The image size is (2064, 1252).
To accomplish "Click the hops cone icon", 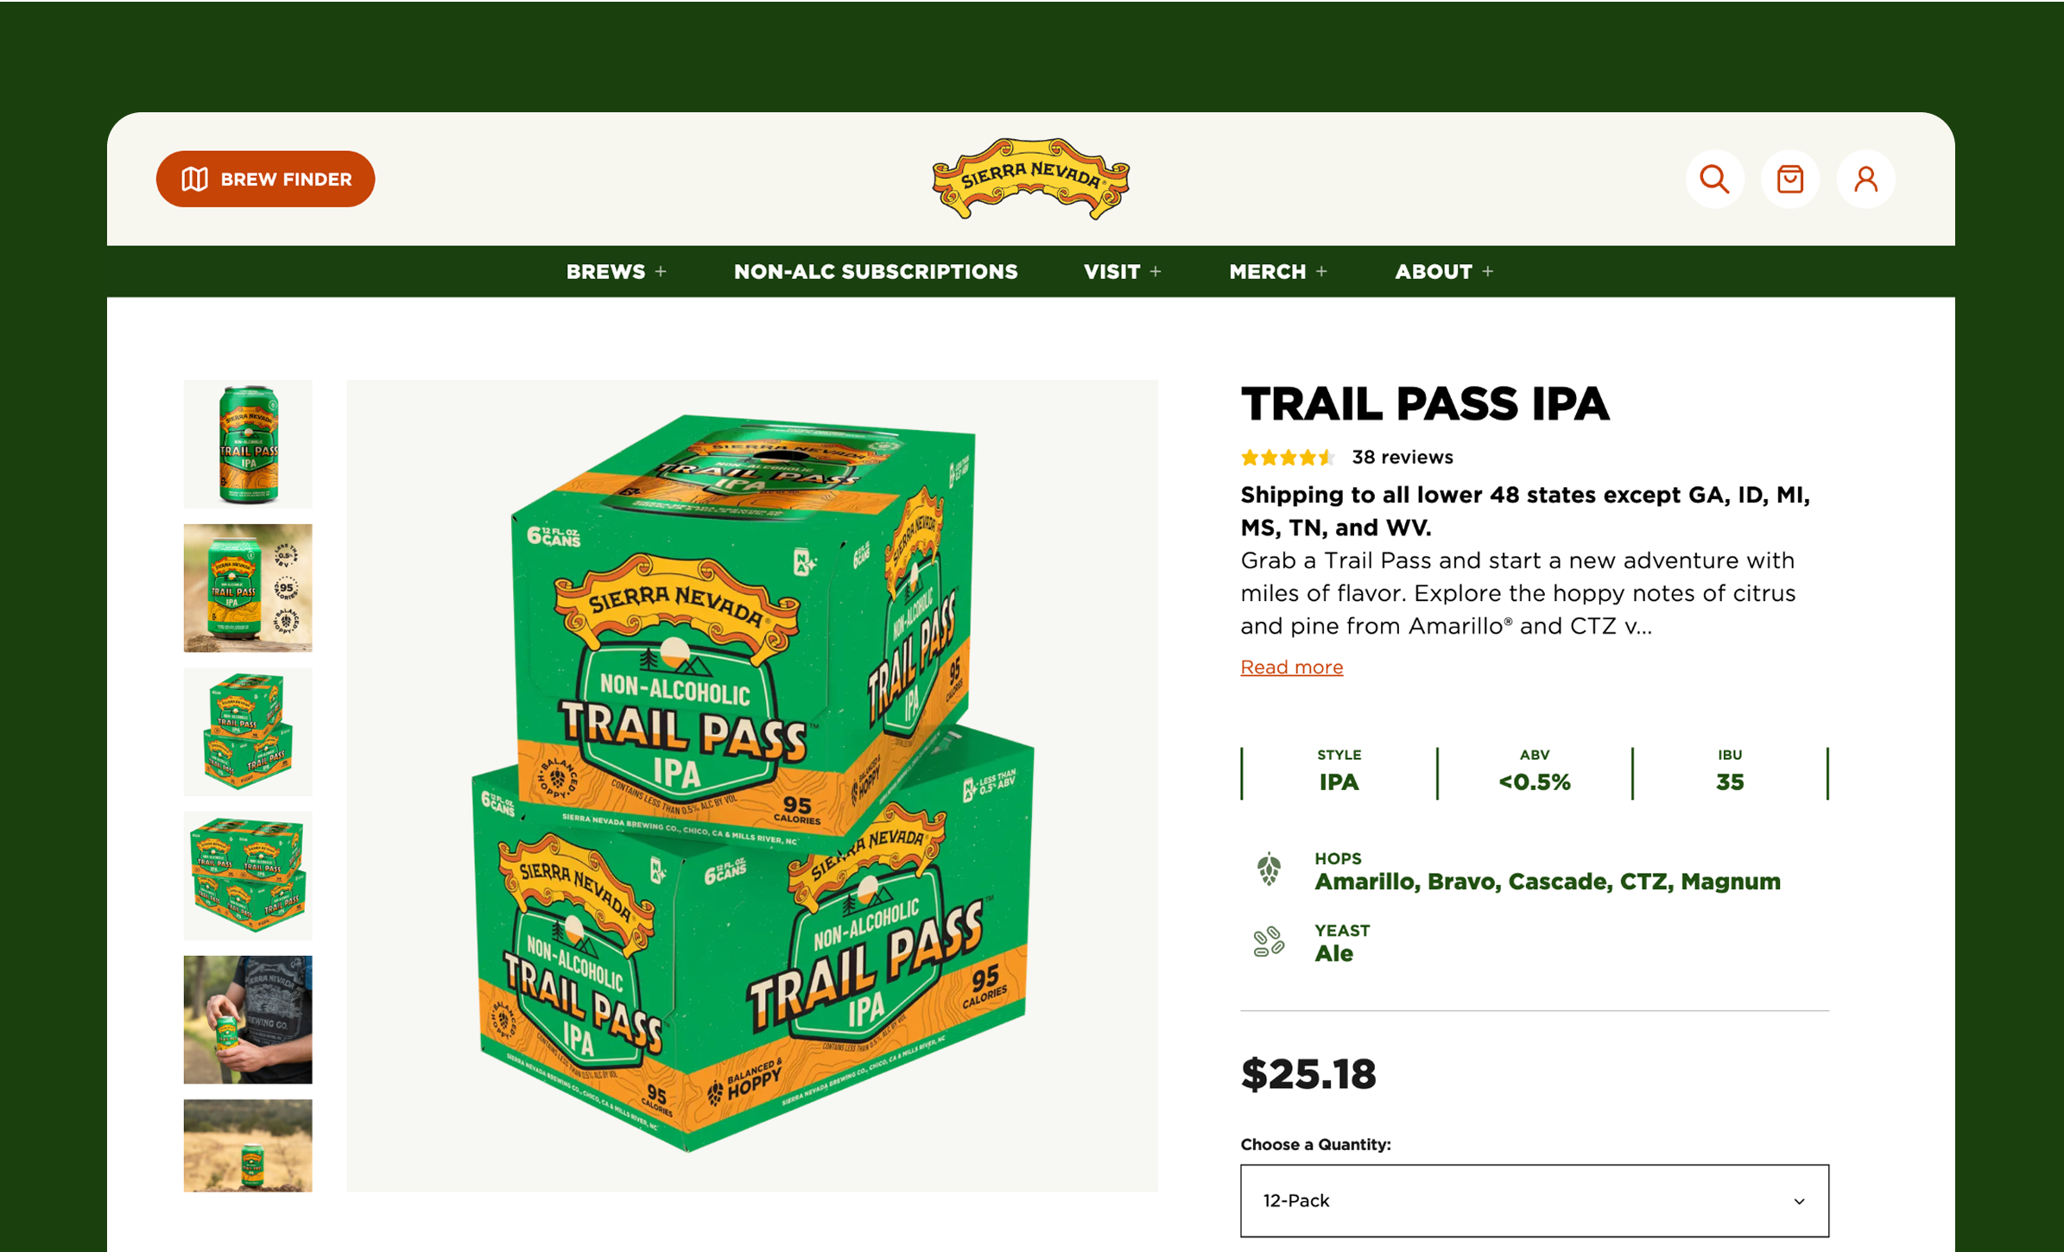I will [1269, 869].
